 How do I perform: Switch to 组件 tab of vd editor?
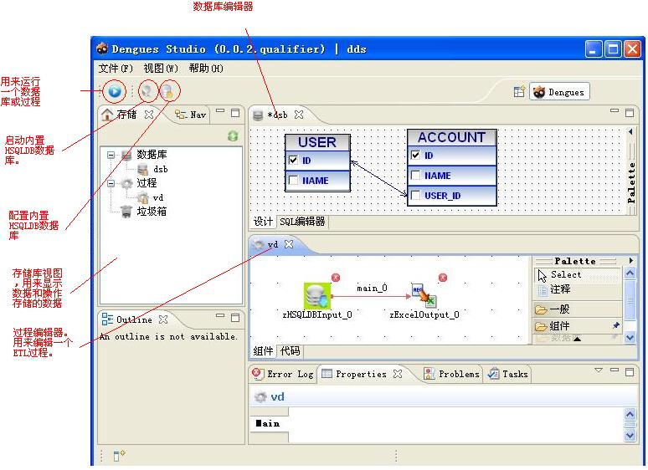coord(263,351)
